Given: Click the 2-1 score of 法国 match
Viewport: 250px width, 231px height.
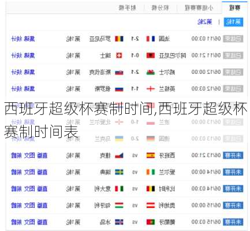Looking at the screenshot, I should (135, 39).
